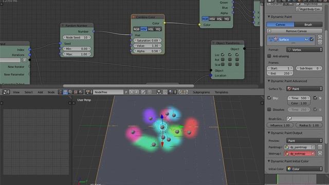Enable the Dissolve checkbox
This screenshot has height=185, width=329.
[x=269, y=109]
